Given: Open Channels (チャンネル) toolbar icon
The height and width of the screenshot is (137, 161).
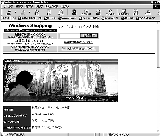Looking at the screenshot, I should click(110, 13).
